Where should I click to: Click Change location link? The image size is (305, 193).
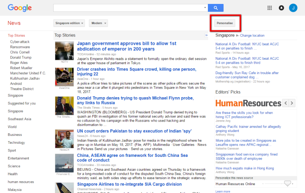[x=252, y=36]
